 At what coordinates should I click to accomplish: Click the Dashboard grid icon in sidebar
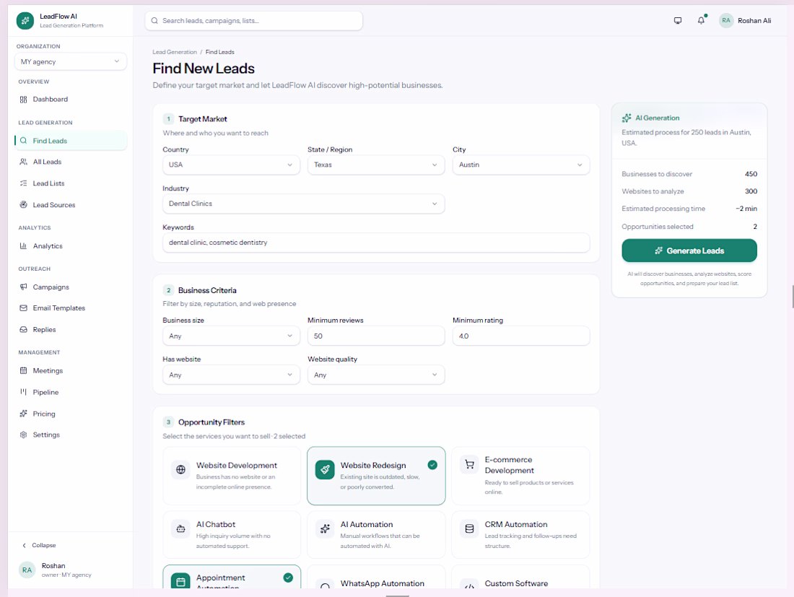23,99
